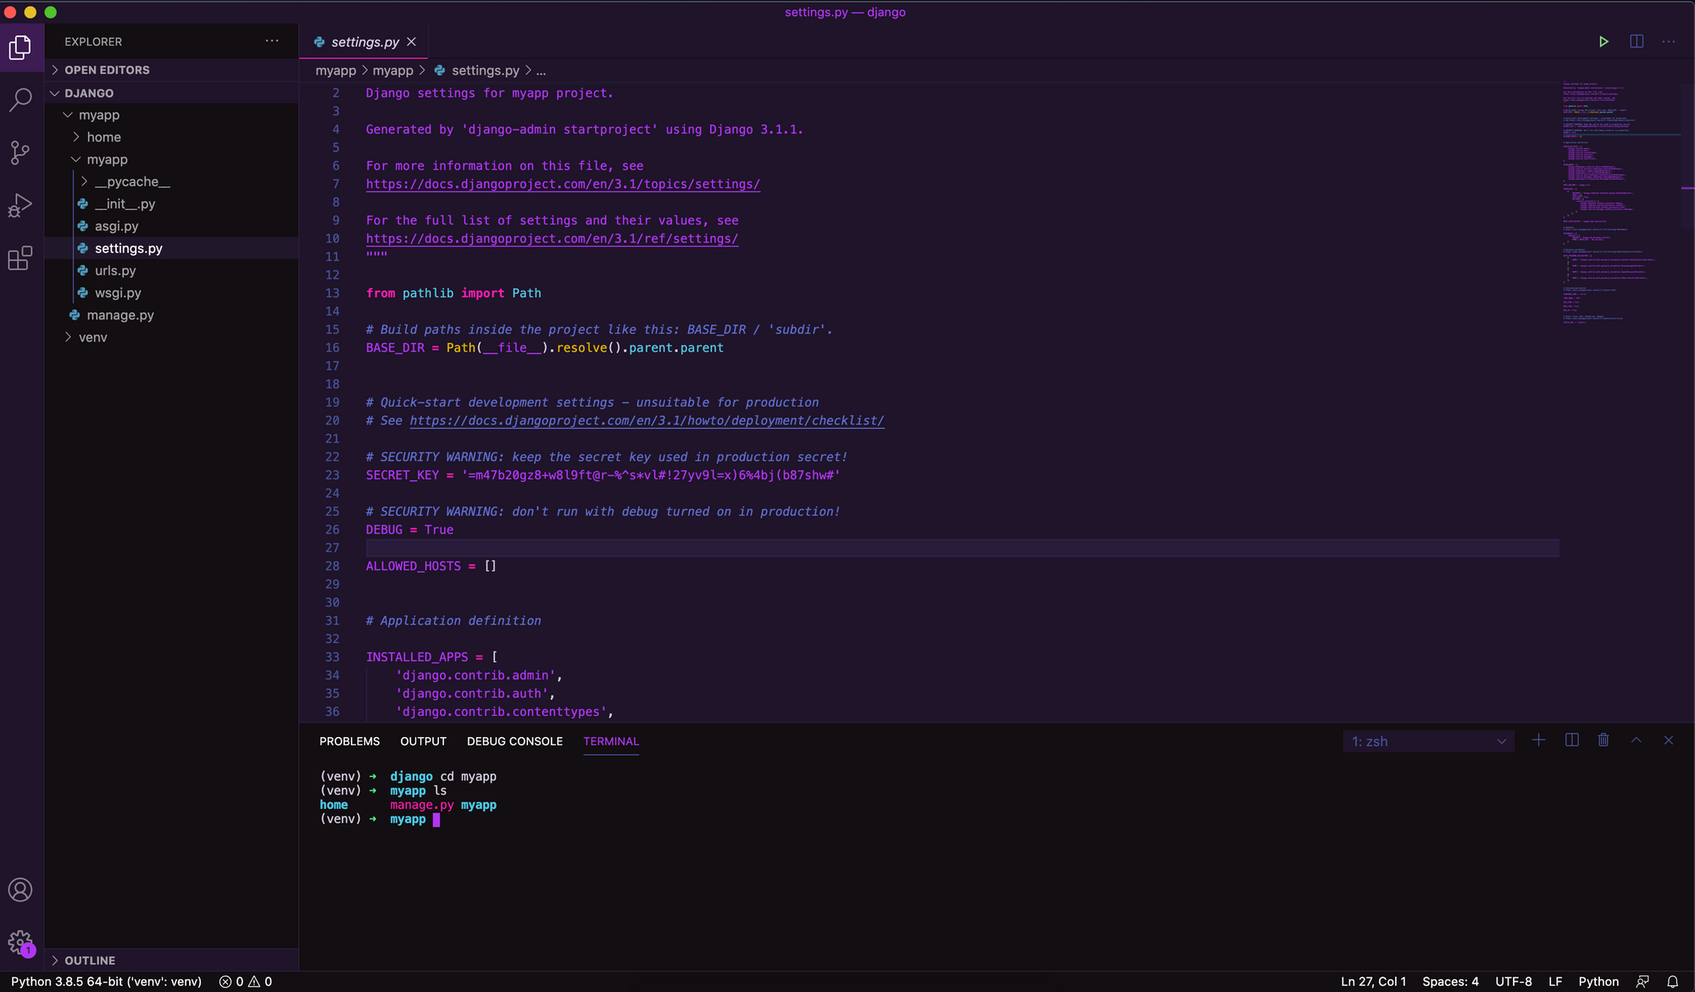Open the Accounts menu icon
The width and height of the screenshot is (1695, 992).
[x=20, y=890]
